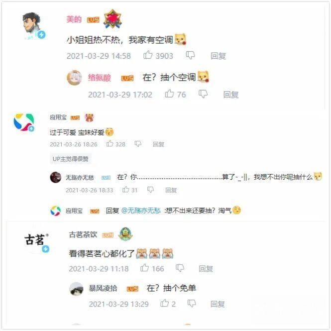Open 古茗茶饮 username profile
Image resolution: width=331 pixels, height=331 pixels.
(x=83, y=234)
